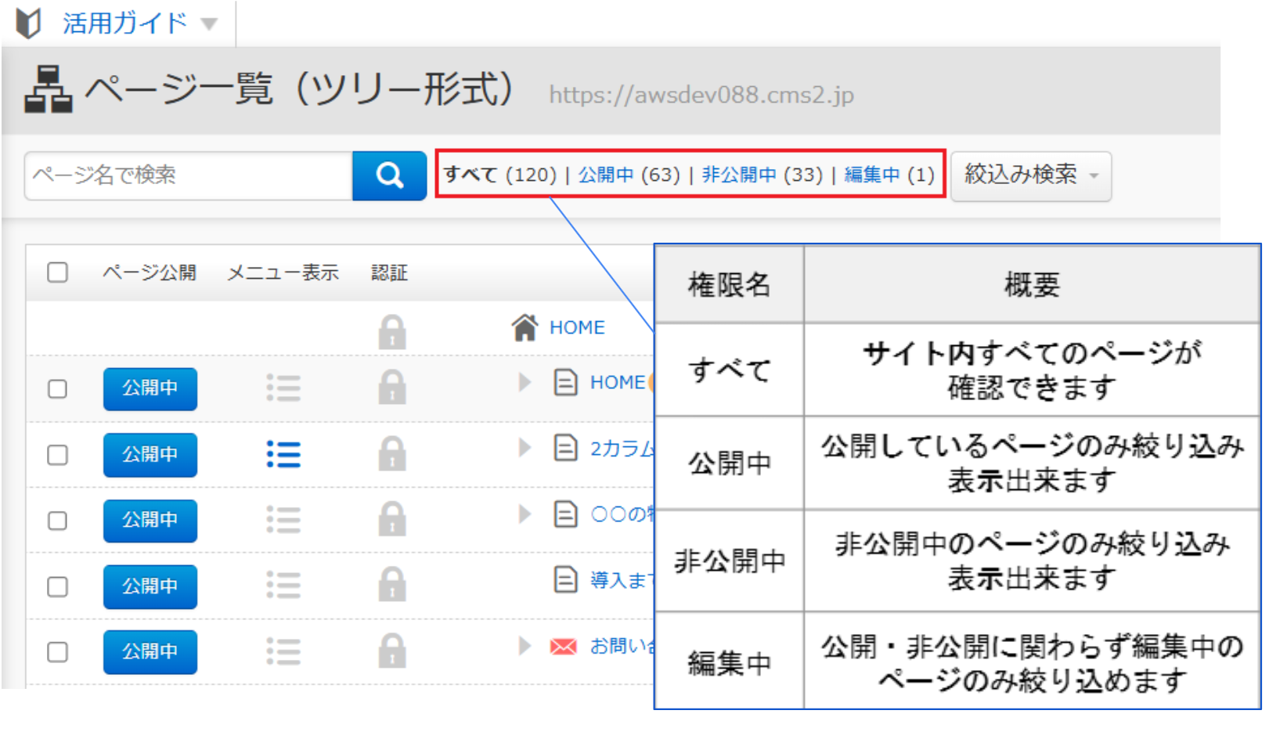Focus the ページ名で検索 search field
The height and width of the screenshot is (732, 1287).
(189, 175)
